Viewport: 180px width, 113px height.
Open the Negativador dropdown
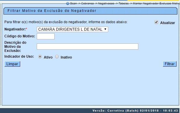pos(72,30)
